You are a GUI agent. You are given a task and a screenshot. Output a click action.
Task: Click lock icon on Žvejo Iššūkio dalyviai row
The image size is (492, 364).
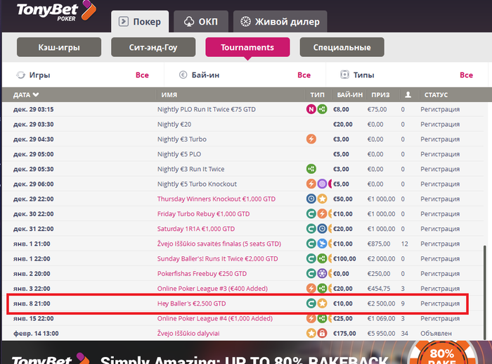click(322, 333)
